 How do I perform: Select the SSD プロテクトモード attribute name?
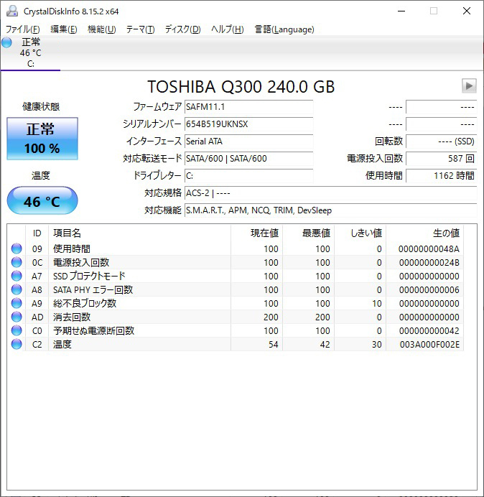point(89,276)
